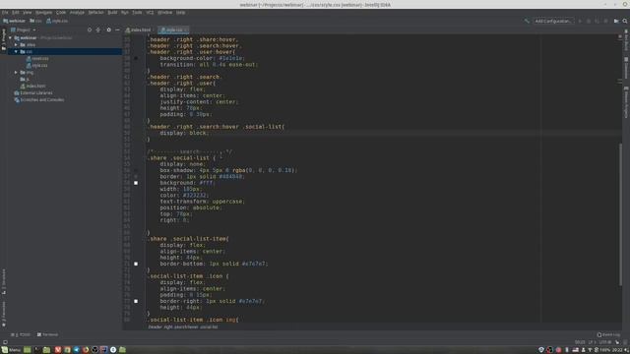This screenshot has height=354, width=630.
Task: Collapse the webinar root folder
Action: click(x=11, y=37)
